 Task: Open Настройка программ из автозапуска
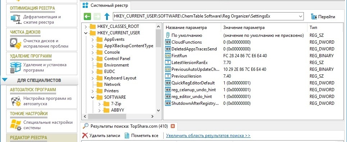coord(47,101)
